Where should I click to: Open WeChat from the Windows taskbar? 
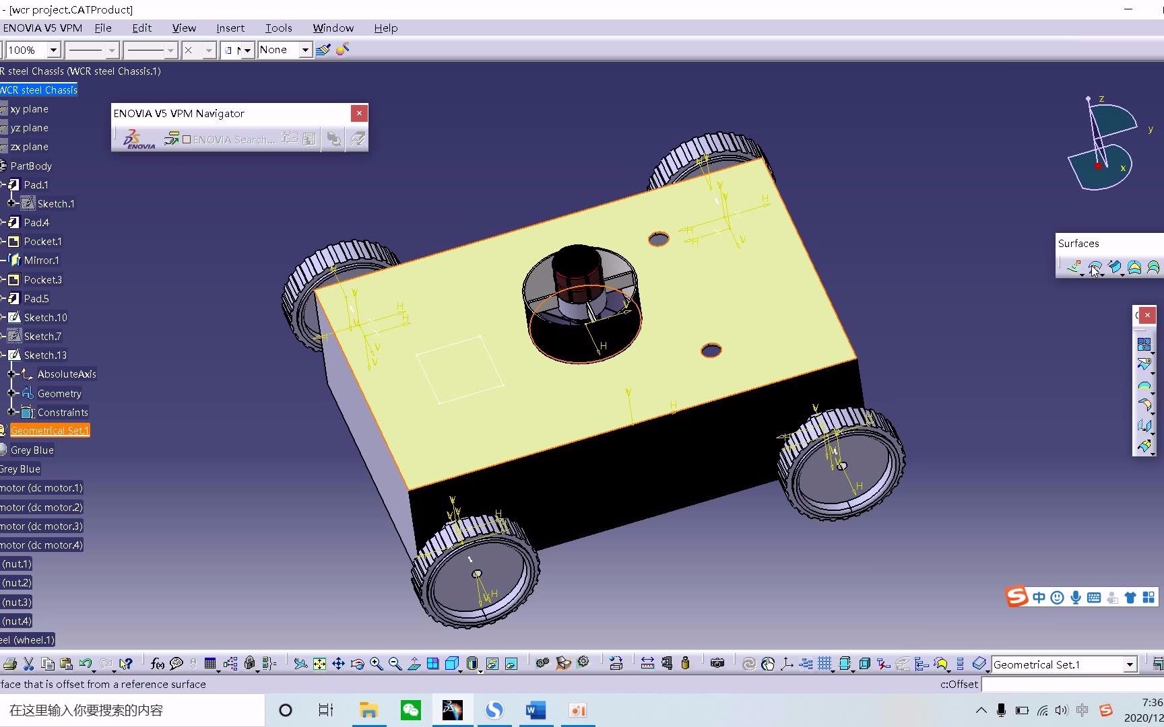coord(410,710)
